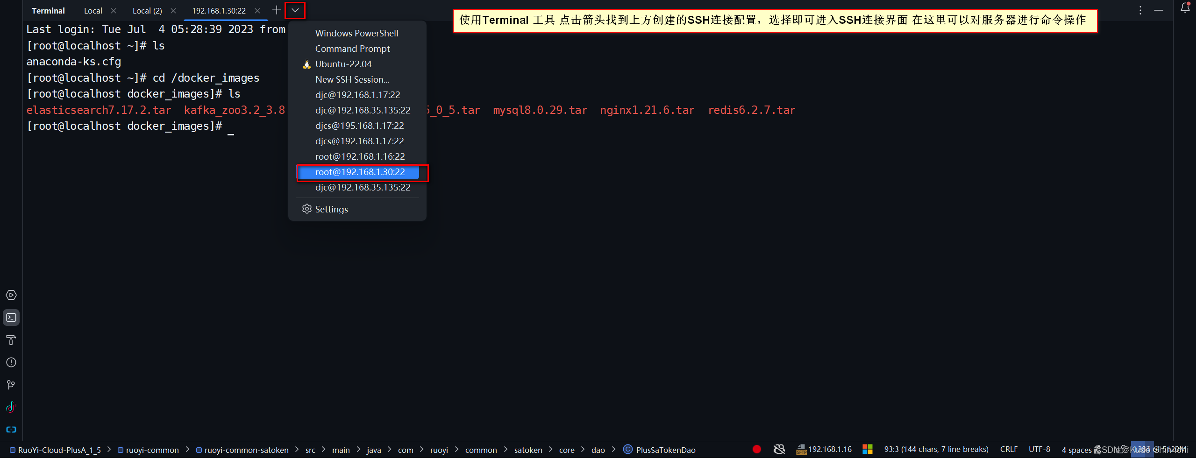1196x458 pixels.
Task: Click the Terminal tool window icon
Action: click(x=11, y=317)
